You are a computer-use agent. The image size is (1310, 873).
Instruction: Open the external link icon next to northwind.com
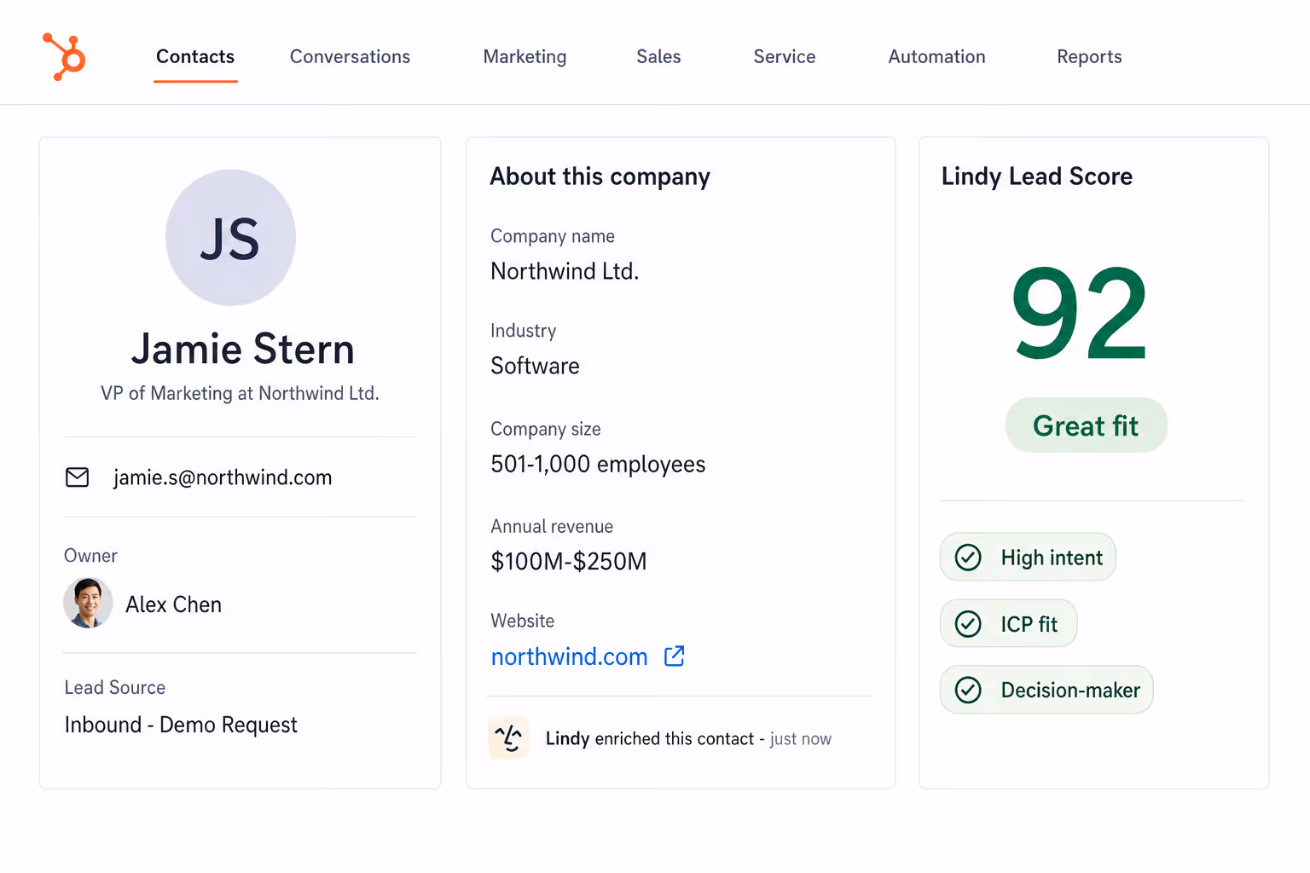point(675,656)
